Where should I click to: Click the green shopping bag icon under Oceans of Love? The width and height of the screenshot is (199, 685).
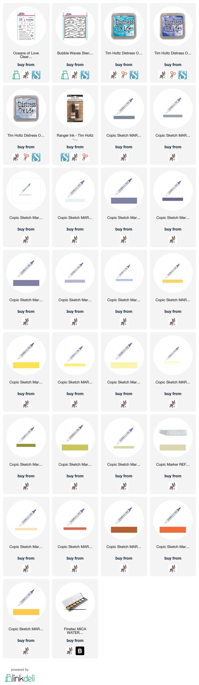[16, 75]
